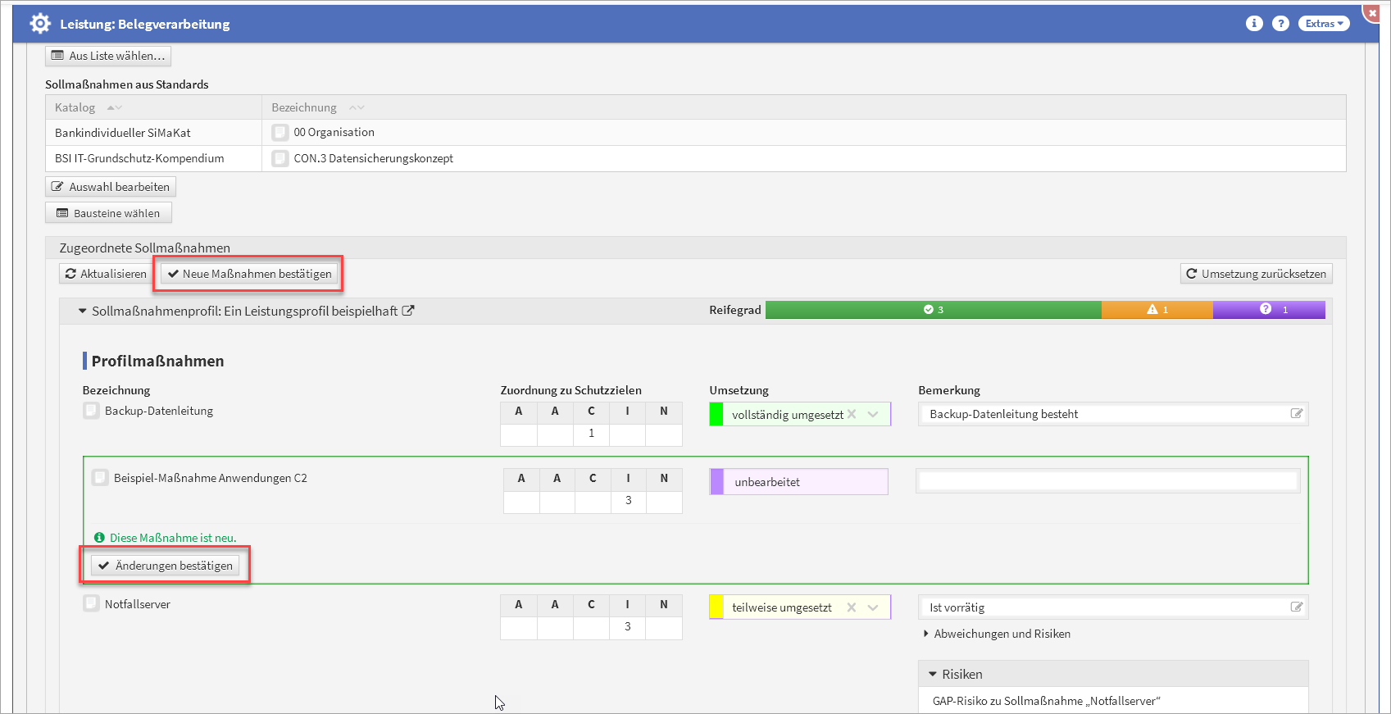Check the Notfallserver measure checkbox
This screenshot has height=714, width=1391.
coord(92,604)
